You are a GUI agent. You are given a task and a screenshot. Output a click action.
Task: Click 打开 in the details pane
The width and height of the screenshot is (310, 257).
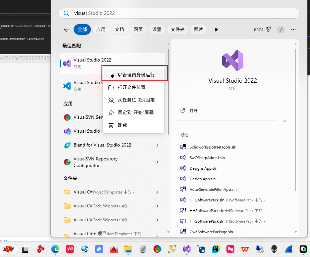(193, 111)
